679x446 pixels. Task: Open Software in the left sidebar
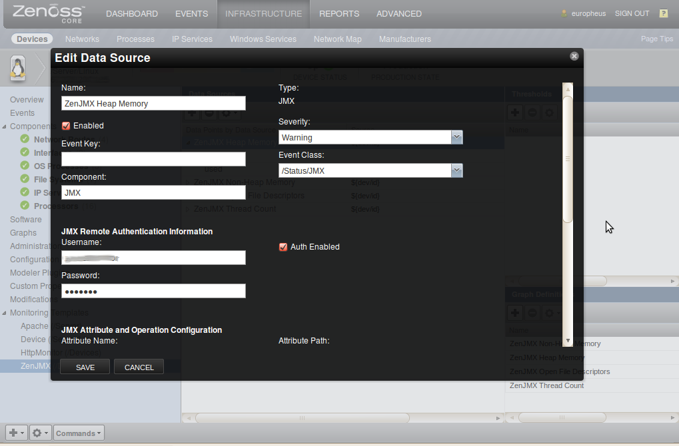point(25,219)
